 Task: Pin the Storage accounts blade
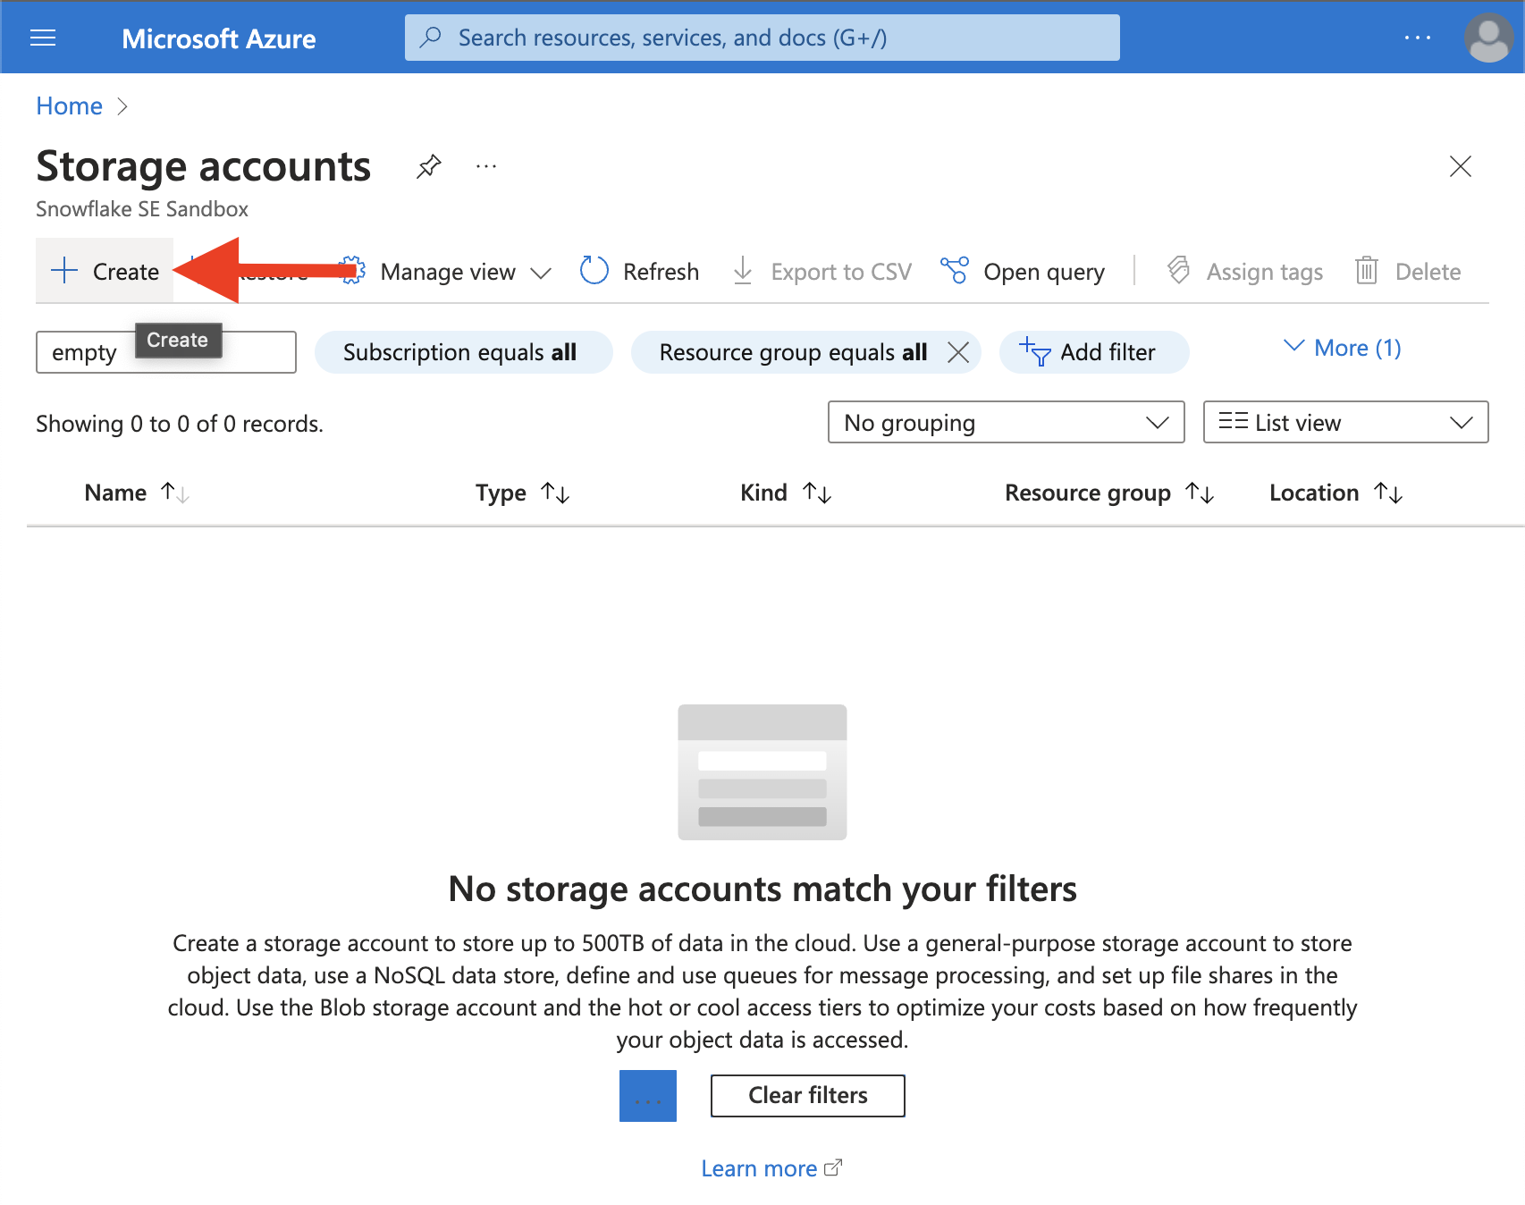(x=429, y=166)
